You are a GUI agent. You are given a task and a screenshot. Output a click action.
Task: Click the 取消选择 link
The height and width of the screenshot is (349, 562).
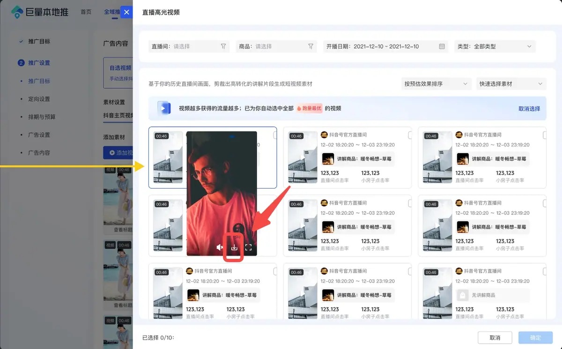tap(529, 109)
